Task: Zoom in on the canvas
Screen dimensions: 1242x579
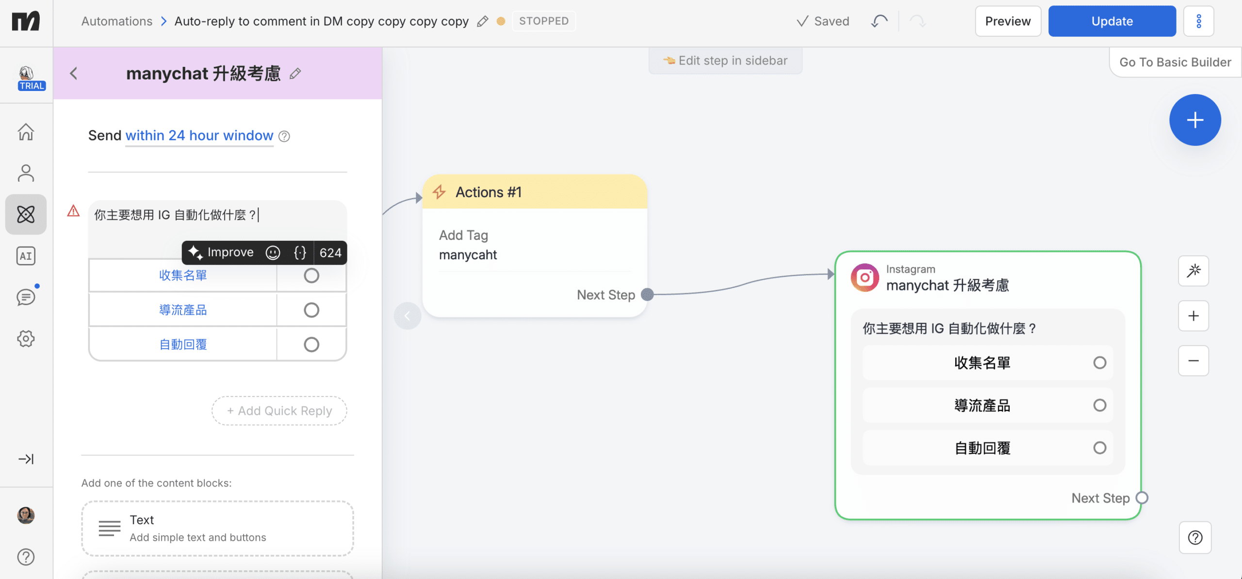Action: pyautogui.click(x=1193, y=316)
